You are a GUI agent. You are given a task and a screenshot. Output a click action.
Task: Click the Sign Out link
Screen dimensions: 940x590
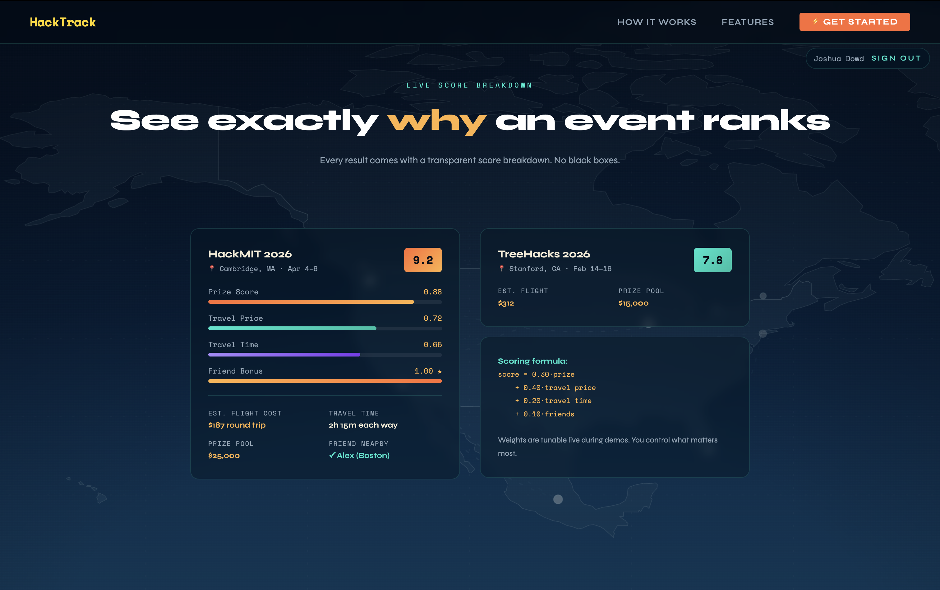[x=896, y=58]
